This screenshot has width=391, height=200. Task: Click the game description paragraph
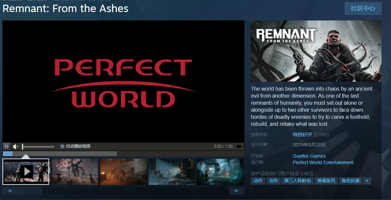click(x=312, y=106)
